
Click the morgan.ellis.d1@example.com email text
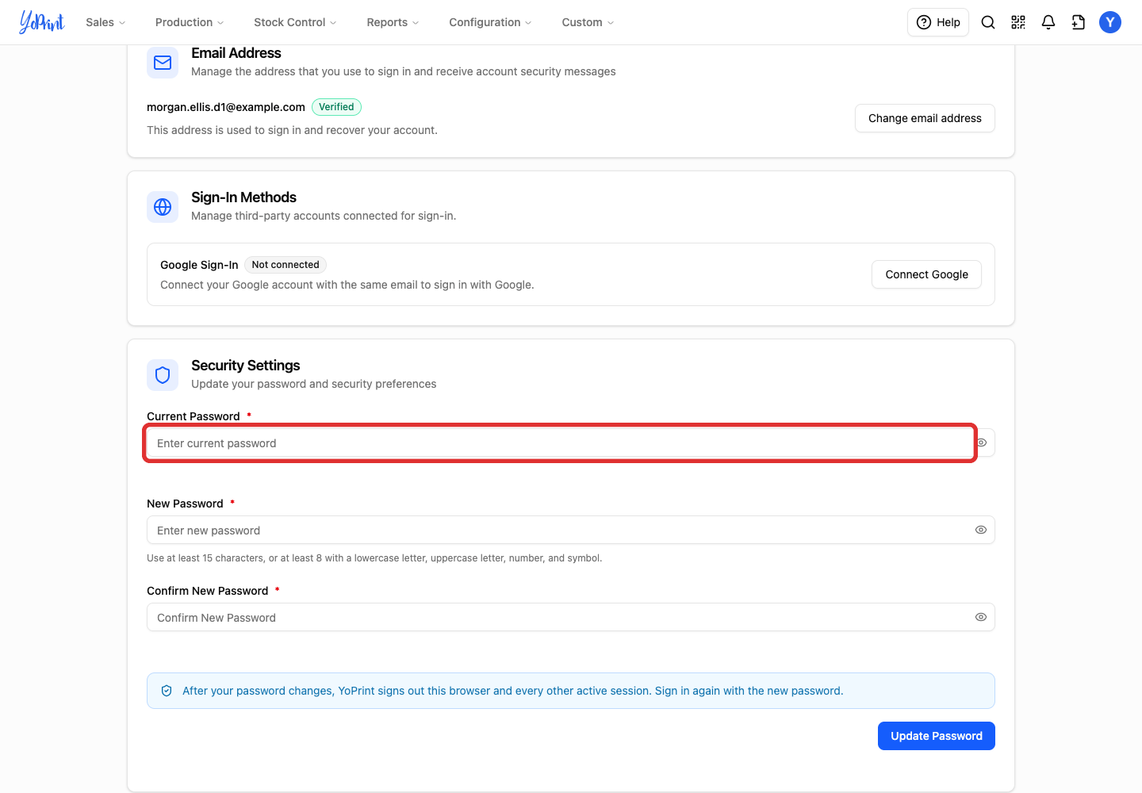click(226, 107)
